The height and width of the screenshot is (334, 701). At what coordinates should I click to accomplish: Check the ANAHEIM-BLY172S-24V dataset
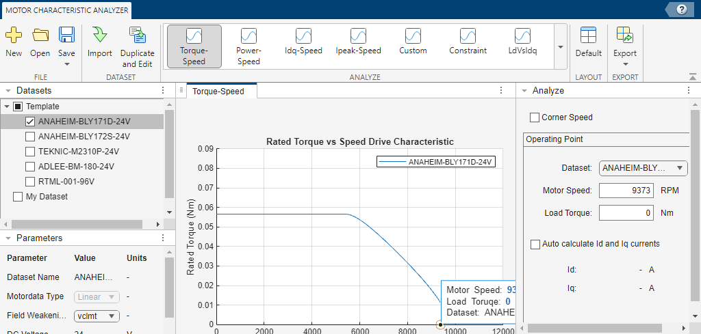pos(30,137)
